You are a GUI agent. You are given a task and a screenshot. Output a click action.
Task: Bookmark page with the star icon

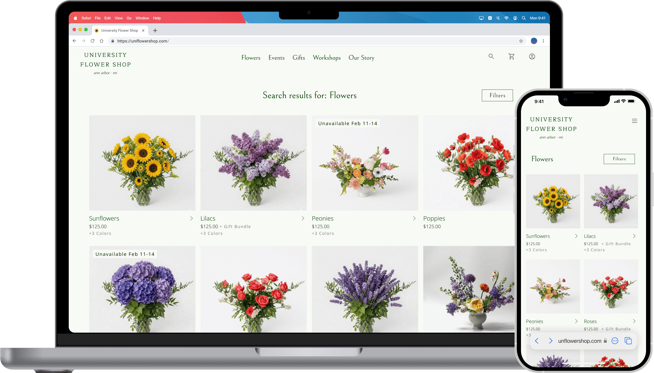tap(521, 41)
